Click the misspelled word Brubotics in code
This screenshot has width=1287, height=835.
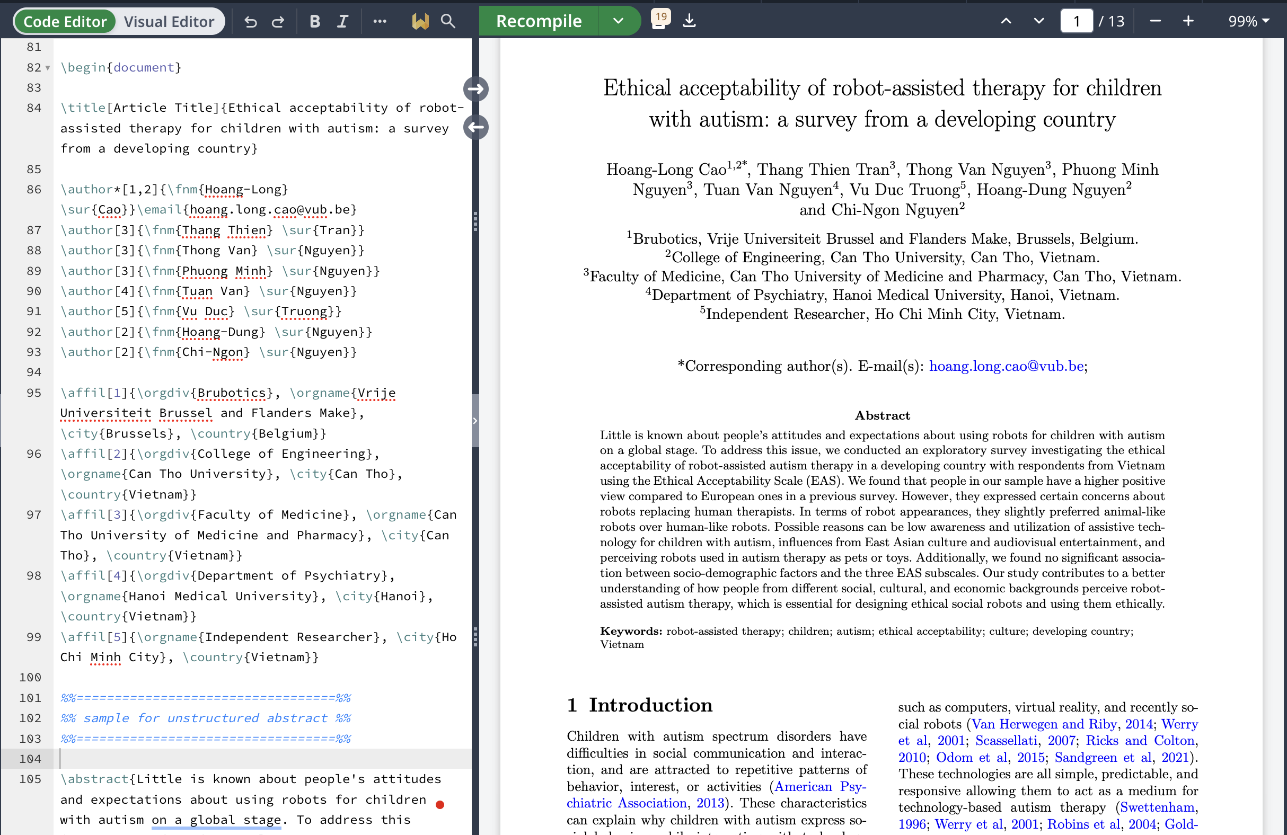[x=232, y=393]
